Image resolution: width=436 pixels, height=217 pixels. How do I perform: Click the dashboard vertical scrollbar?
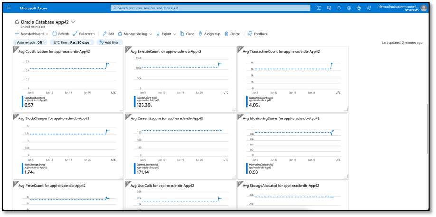[428, 129]
